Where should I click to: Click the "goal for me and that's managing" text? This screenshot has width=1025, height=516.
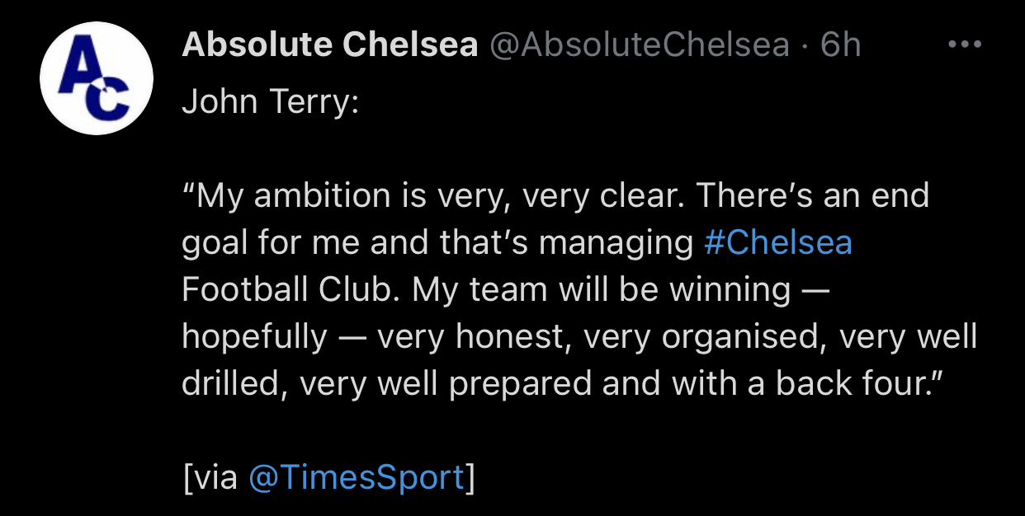437,243
